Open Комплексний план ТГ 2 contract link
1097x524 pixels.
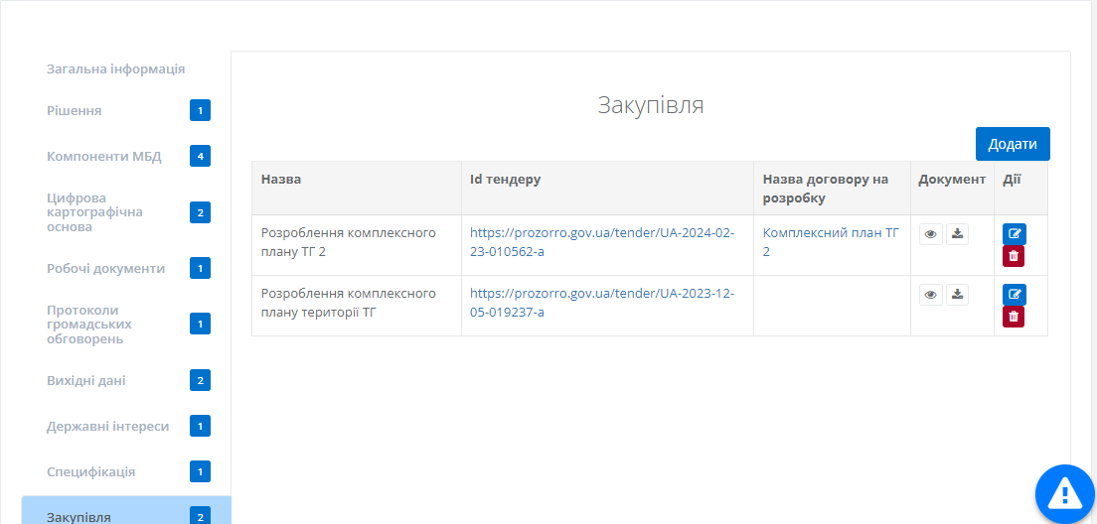[x=830, y=242]
